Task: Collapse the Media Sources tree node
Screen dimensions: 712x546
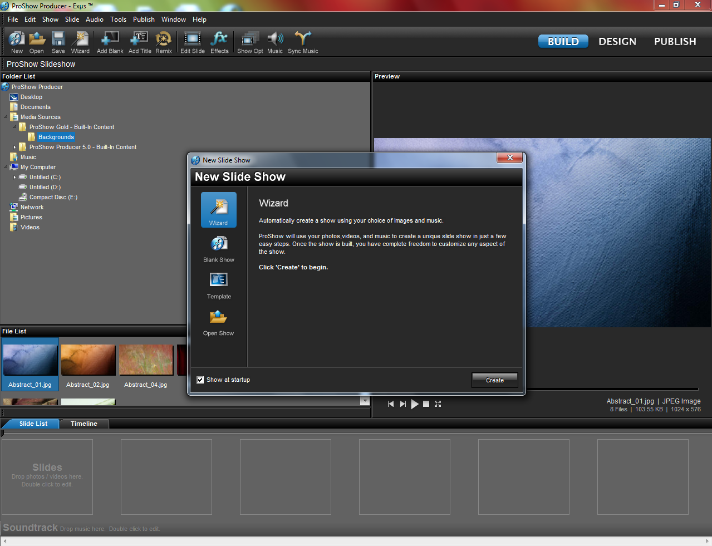Action: click(6, 117)
